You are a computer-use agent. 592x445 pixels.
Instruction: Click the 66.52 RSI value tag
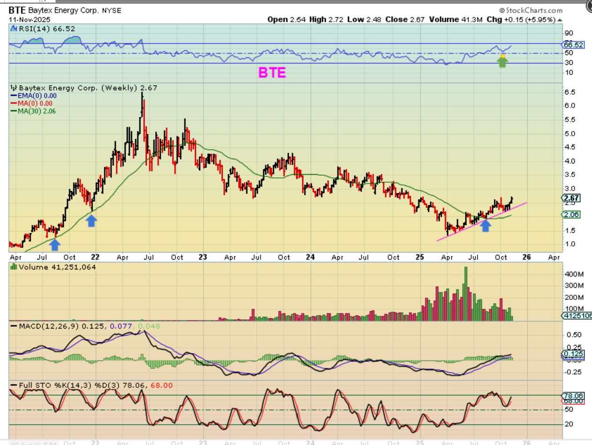(x=572, y=45)
